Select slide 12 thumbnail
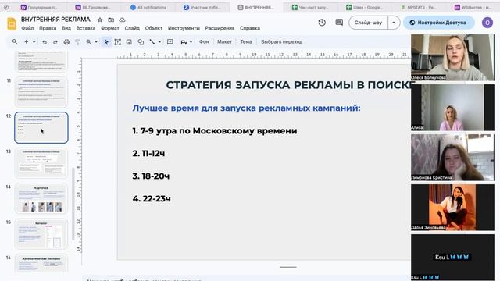Viewport: 500px width, 281px height. (x=41, y=127)
